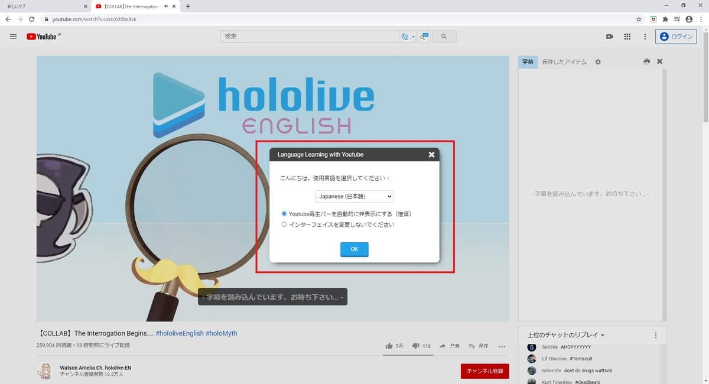Viewport: 709px width, 384px height.
Task: Open the Chrome media control icon
Action: tap(677, 19)
